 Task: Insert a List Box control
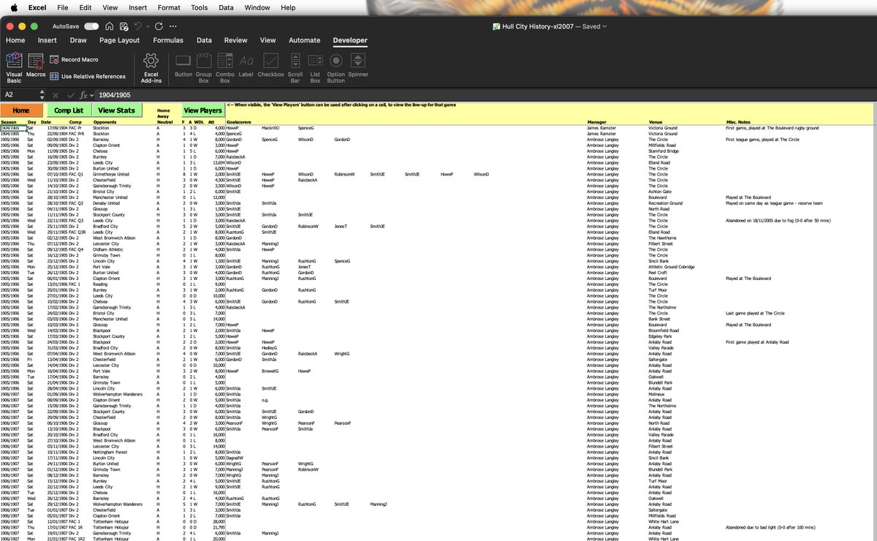315,68
